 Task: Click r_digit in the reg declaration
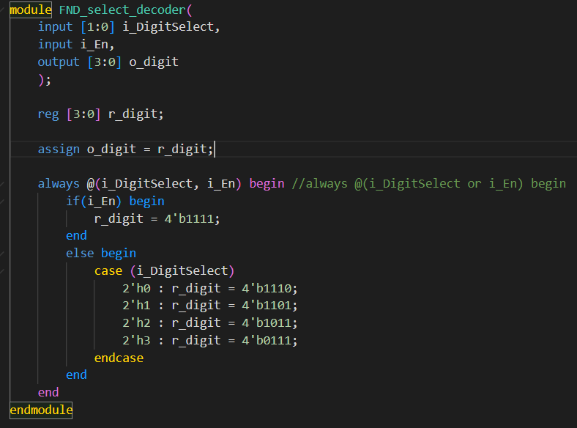133,114
